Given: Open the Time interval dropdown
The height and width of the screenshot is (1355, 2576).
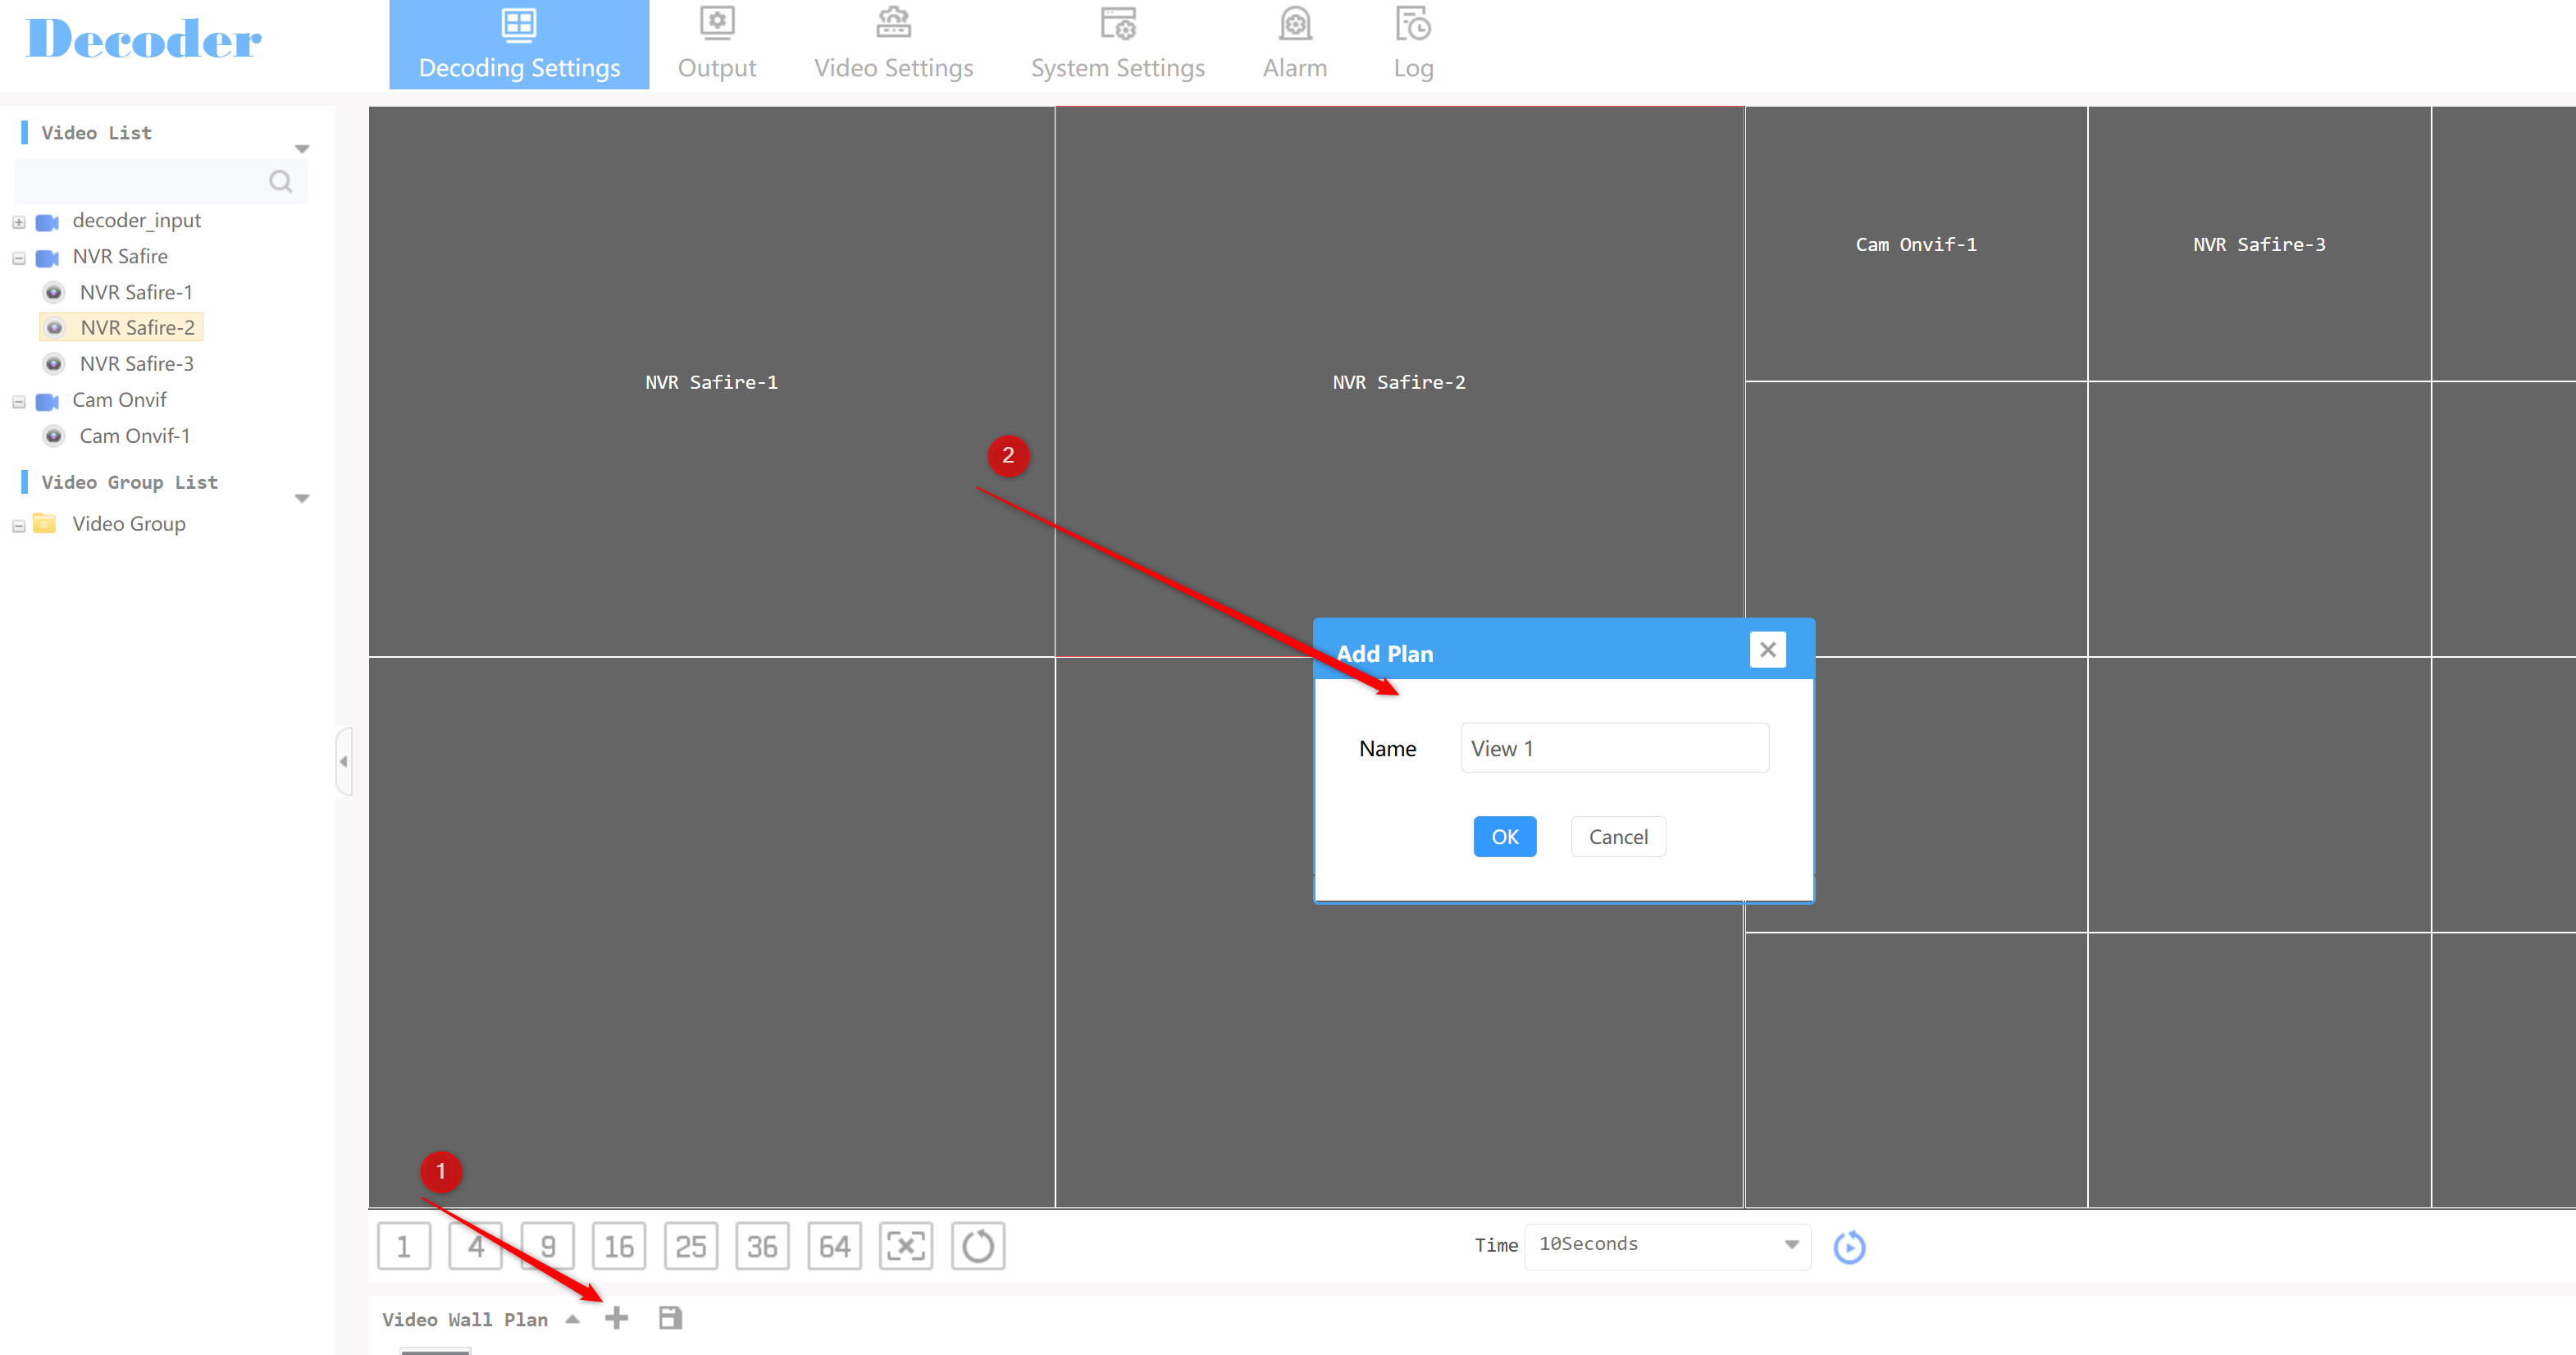Looking at the screenshot, I should [x=1667, y=1245].
